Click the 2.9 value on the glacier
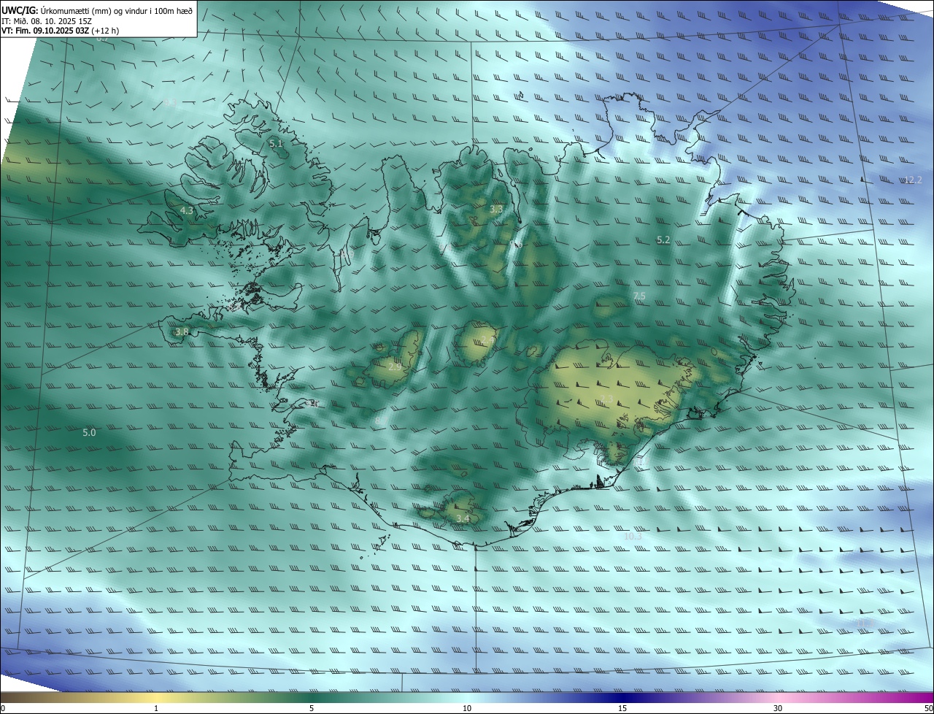 tap(395, 366)
